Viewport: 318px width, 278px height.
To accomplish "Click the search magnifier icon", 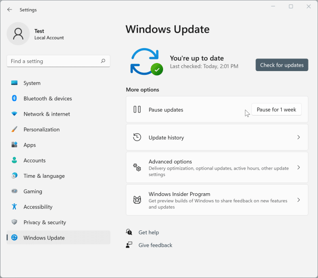I will 103,61.
